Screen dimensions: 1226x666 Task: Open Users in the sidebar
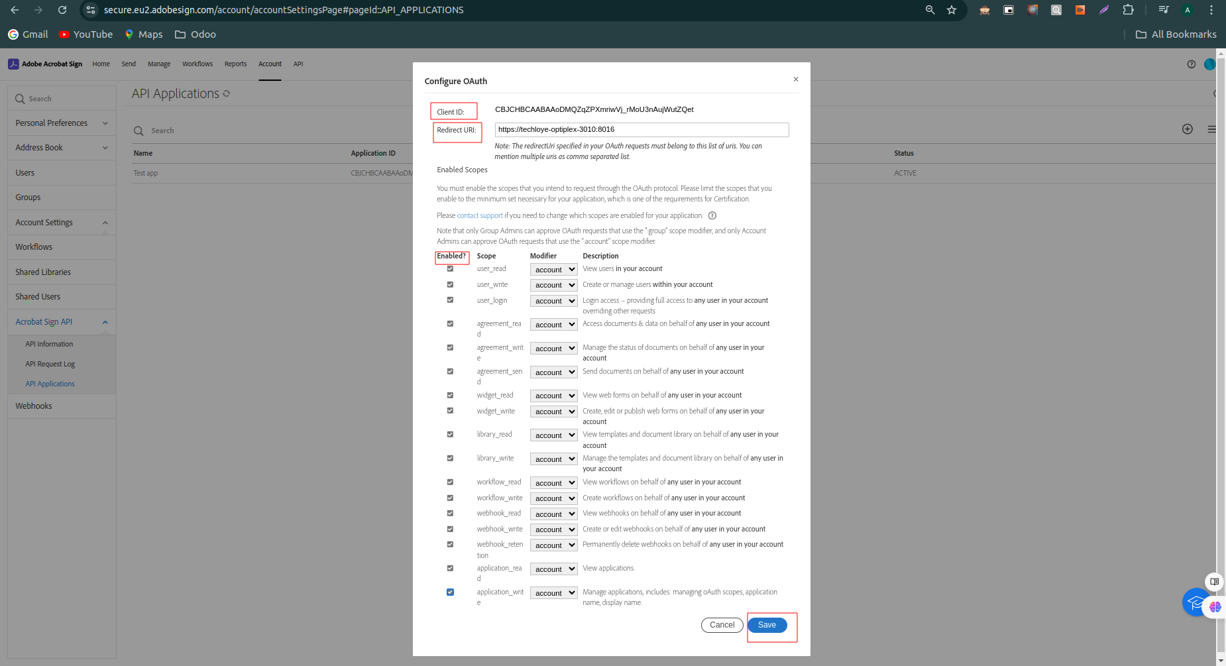click(62, 173)
